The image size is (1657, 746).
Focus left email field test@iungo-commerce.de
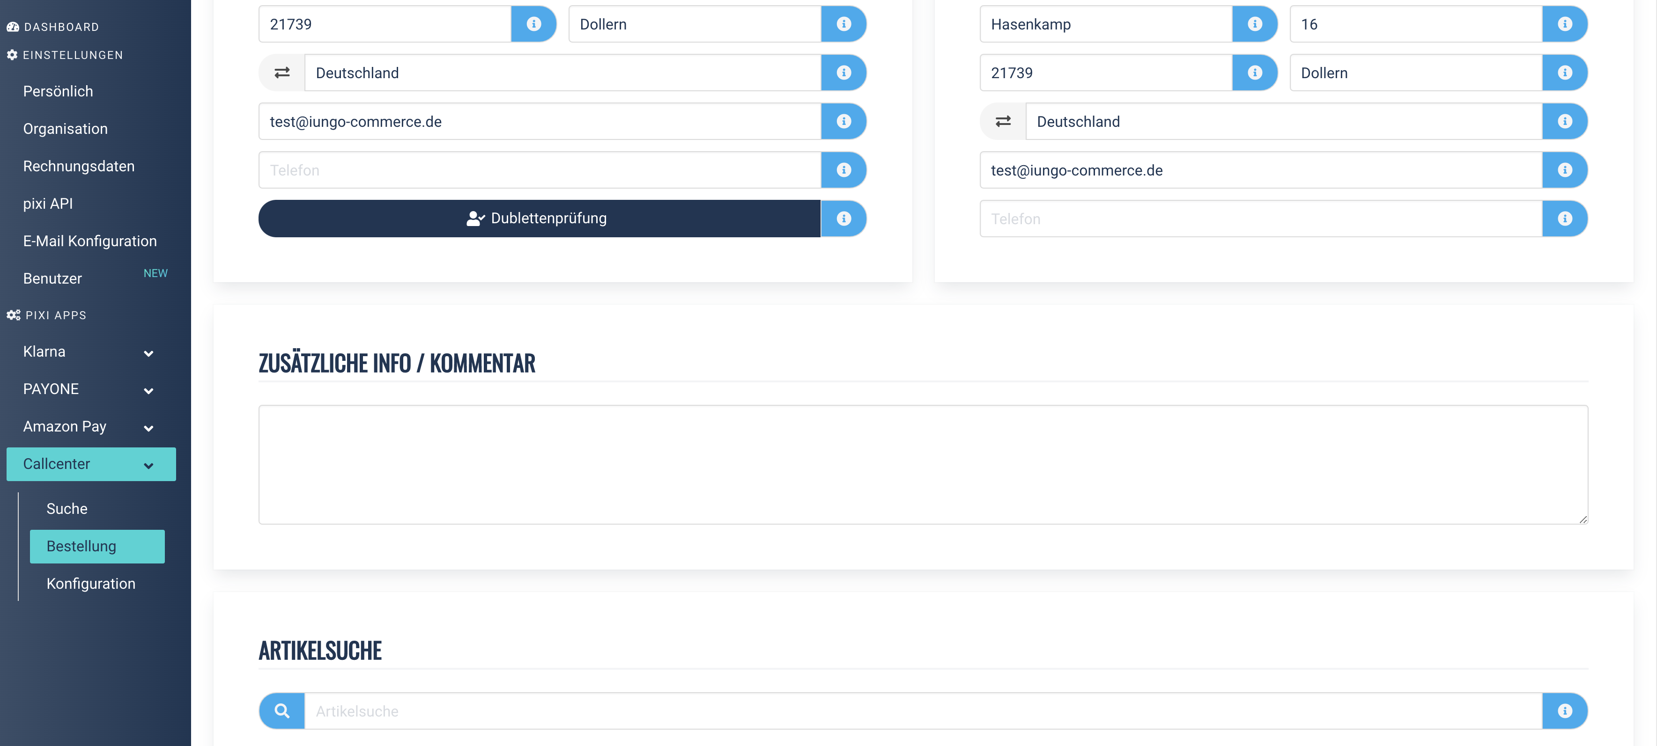pos(540,121)
